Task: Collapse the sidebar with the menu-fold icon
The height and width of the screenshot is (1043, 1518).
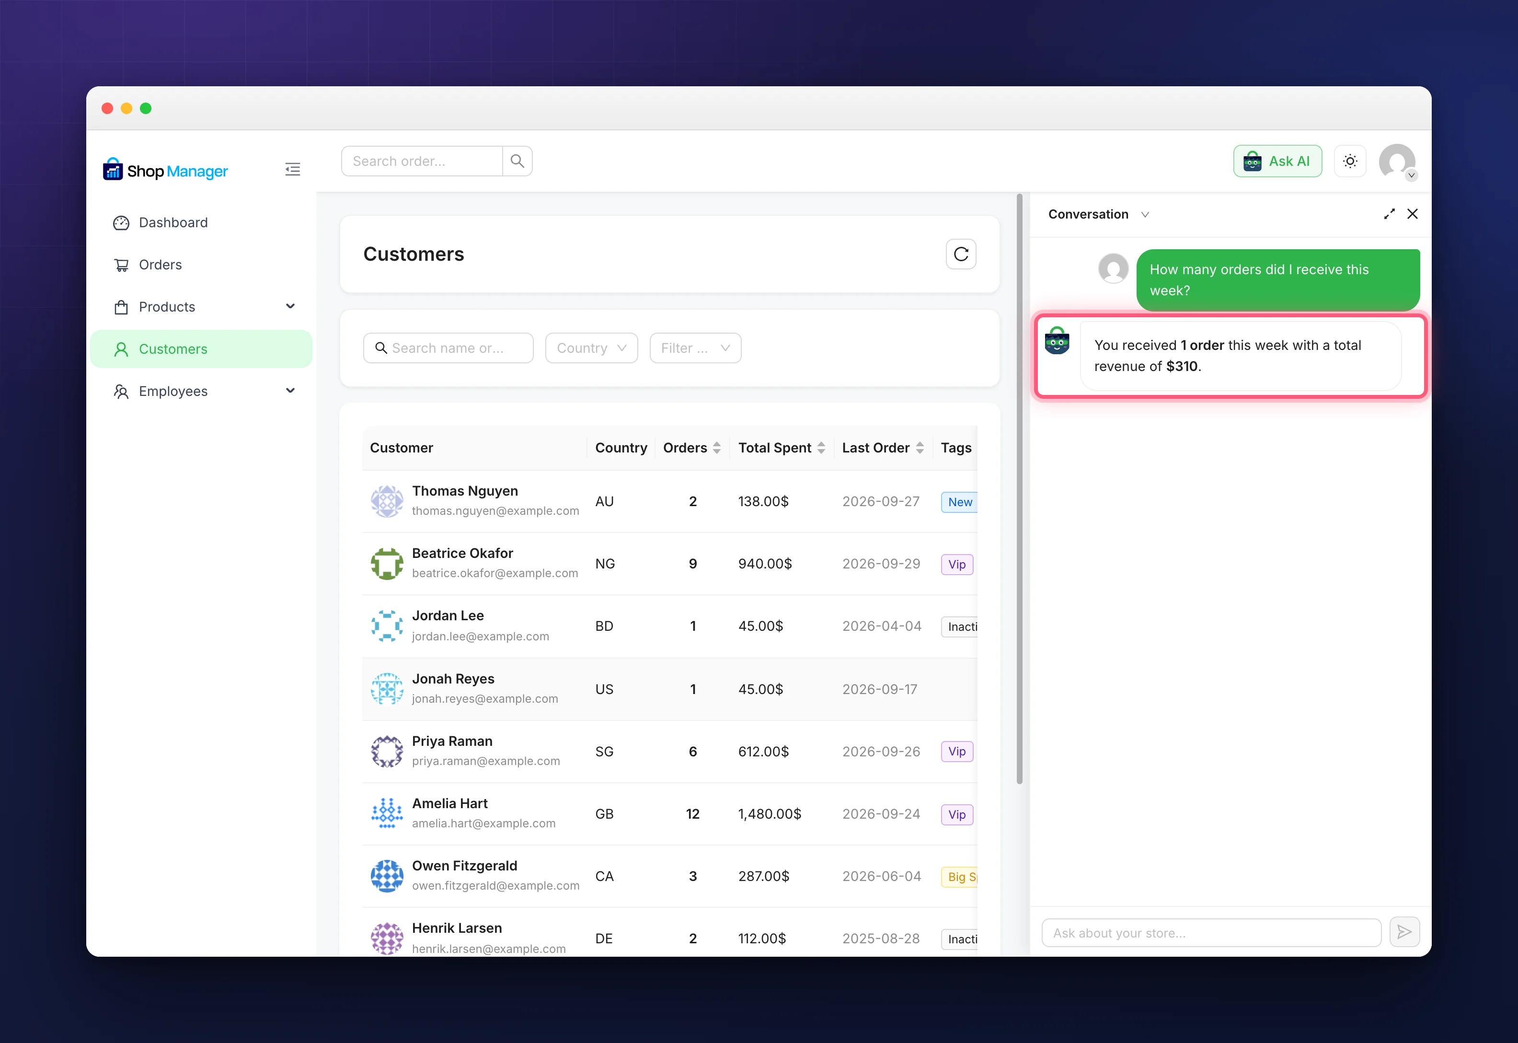Action: [x=293, y=170]
